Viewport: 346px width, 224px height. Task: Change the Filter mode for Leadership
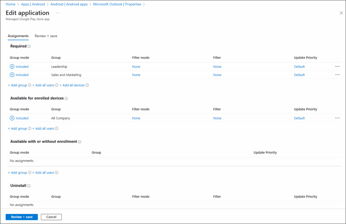(136, 67)
